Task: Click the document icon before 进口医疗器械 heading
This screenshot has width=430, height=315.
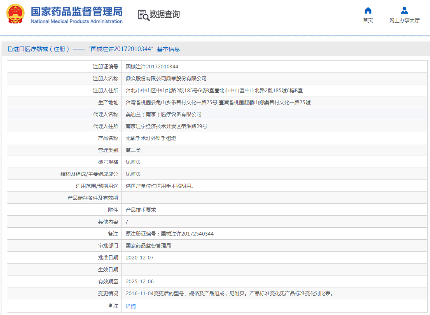Action: pyautogui.click(x=10, y=49)
